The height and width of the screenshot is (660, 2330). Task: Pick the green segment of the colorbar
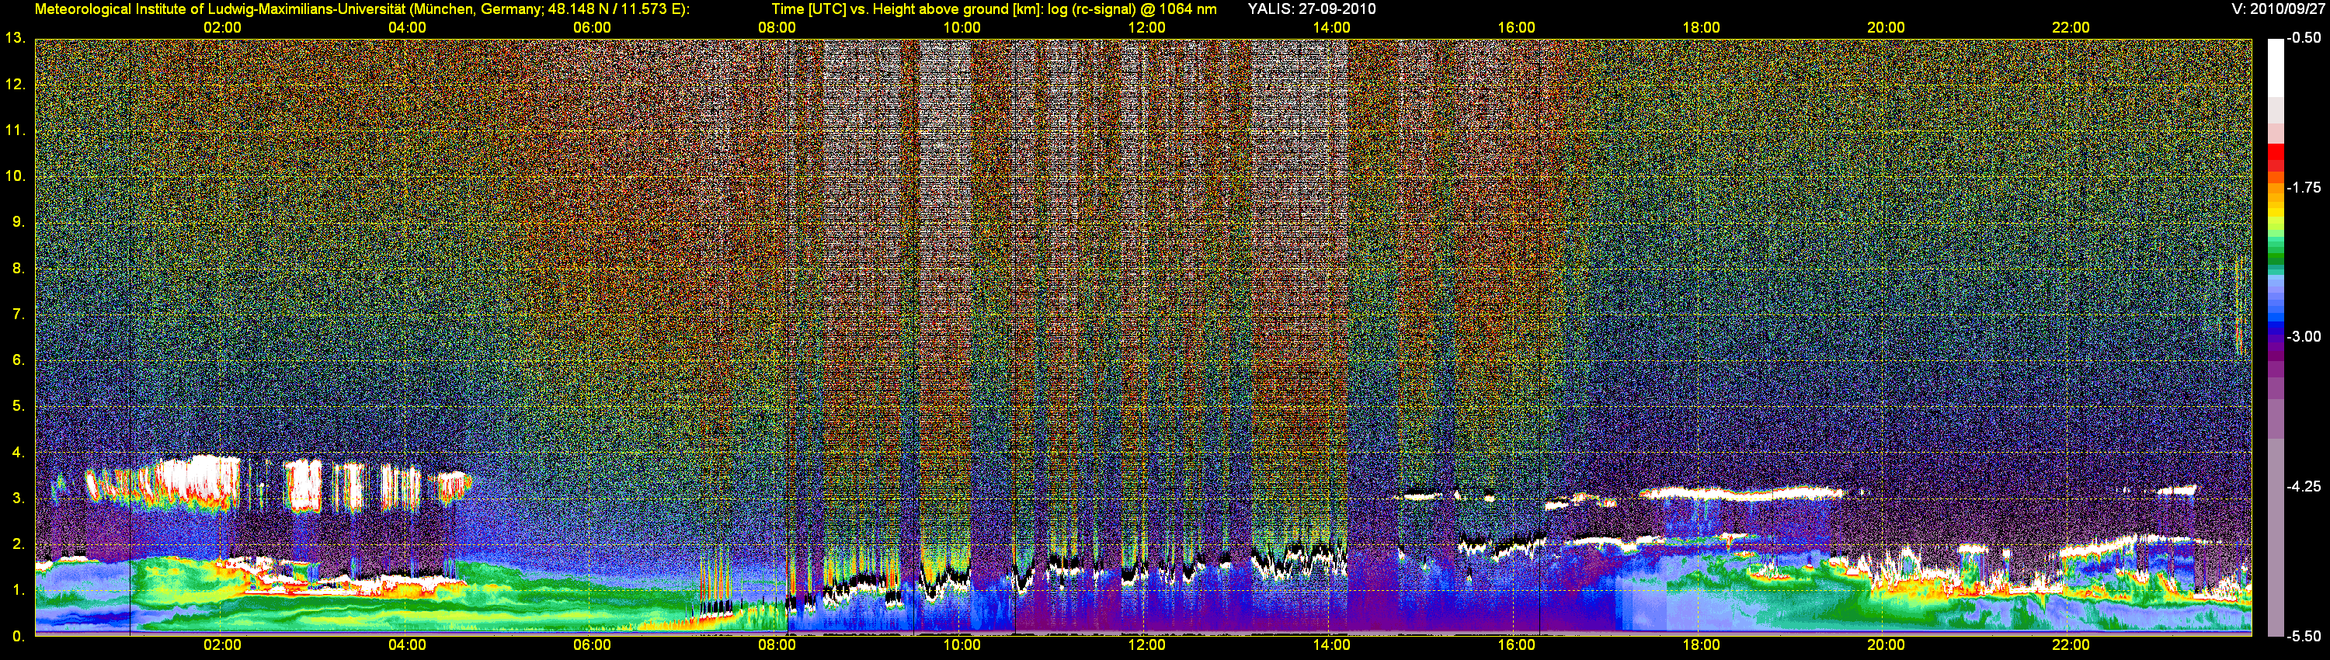[x=2276, y=256]
